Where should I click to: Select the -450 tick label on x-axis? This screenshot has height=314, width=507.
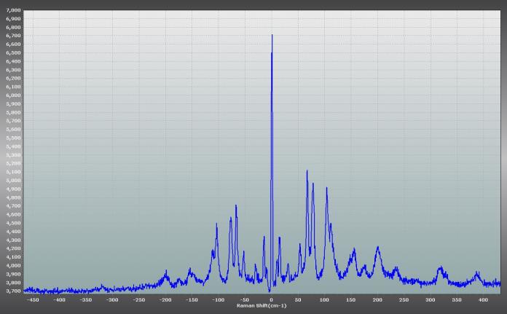click(x=33, y=299)
